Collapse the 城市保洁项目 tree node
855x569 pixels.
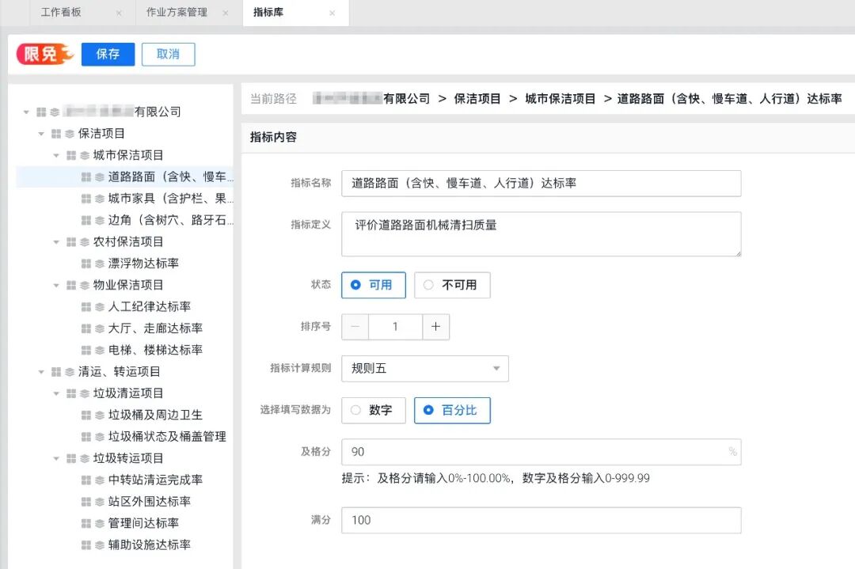tap(55, 155)
